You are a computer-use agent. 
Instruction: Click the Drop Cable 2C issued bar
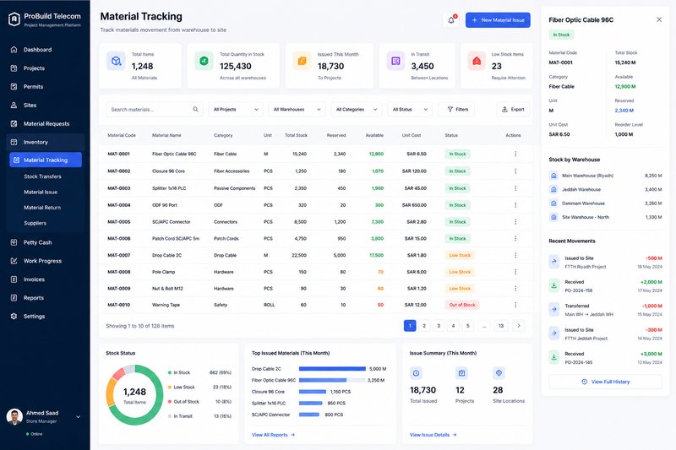click(x=332, y=369)
